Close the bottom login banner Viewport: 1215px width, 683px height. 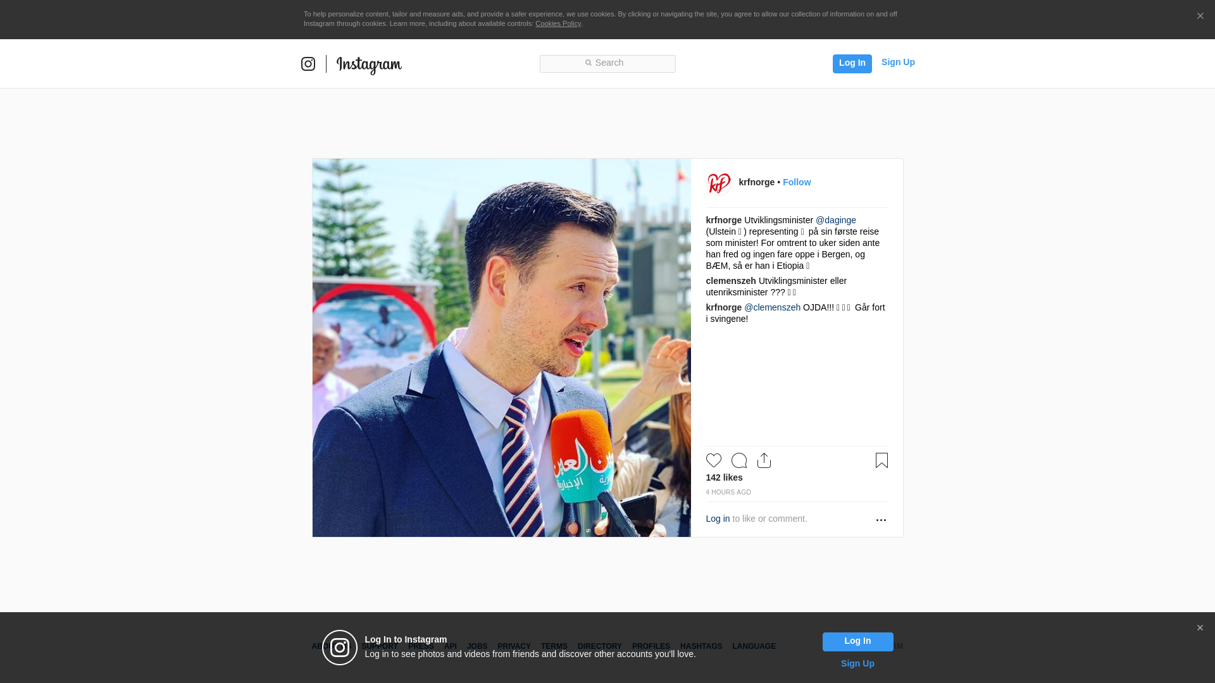click(1200, 628)
